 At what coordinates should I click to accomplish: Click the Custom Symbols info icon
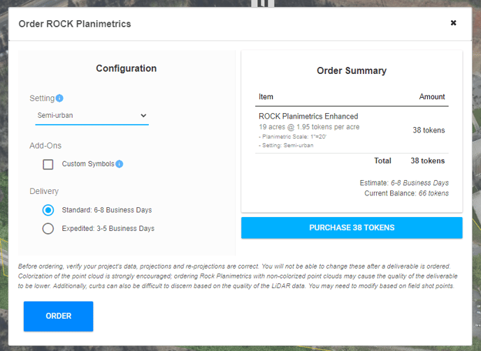[x=120, y=164]
